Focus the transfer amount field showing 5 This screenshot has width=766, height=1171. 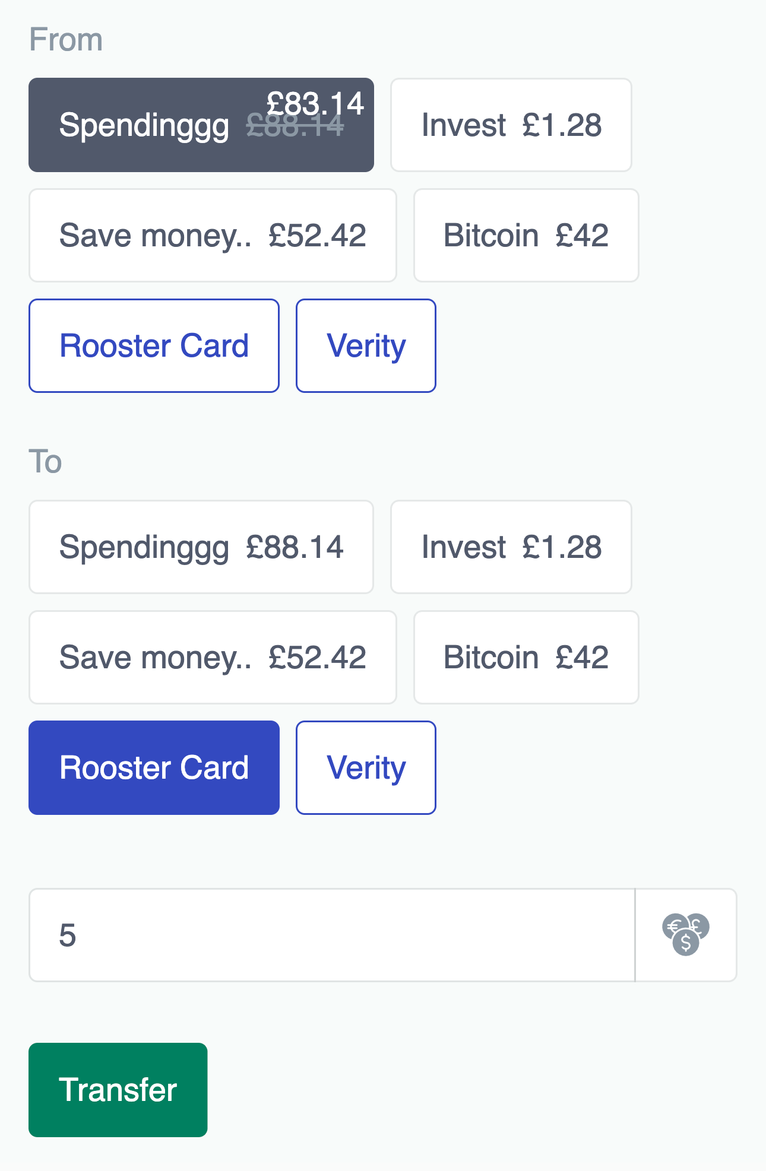(332, 935)
